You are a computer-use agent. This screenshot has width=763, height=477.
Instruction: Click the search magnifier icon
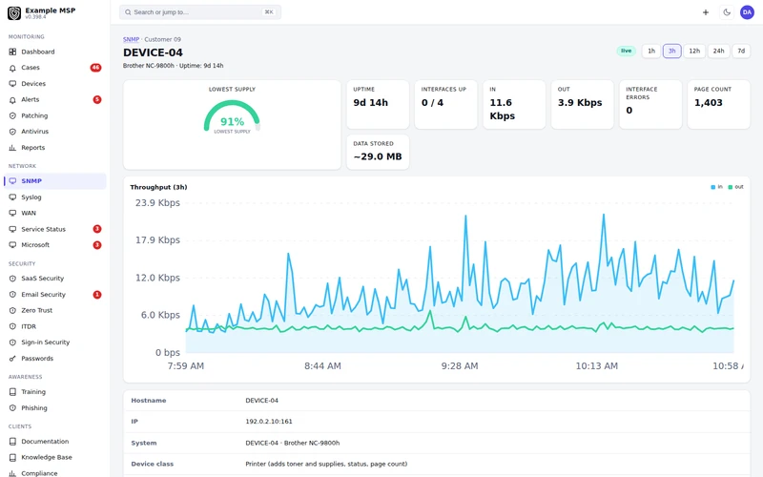click(x=128, y=12)
